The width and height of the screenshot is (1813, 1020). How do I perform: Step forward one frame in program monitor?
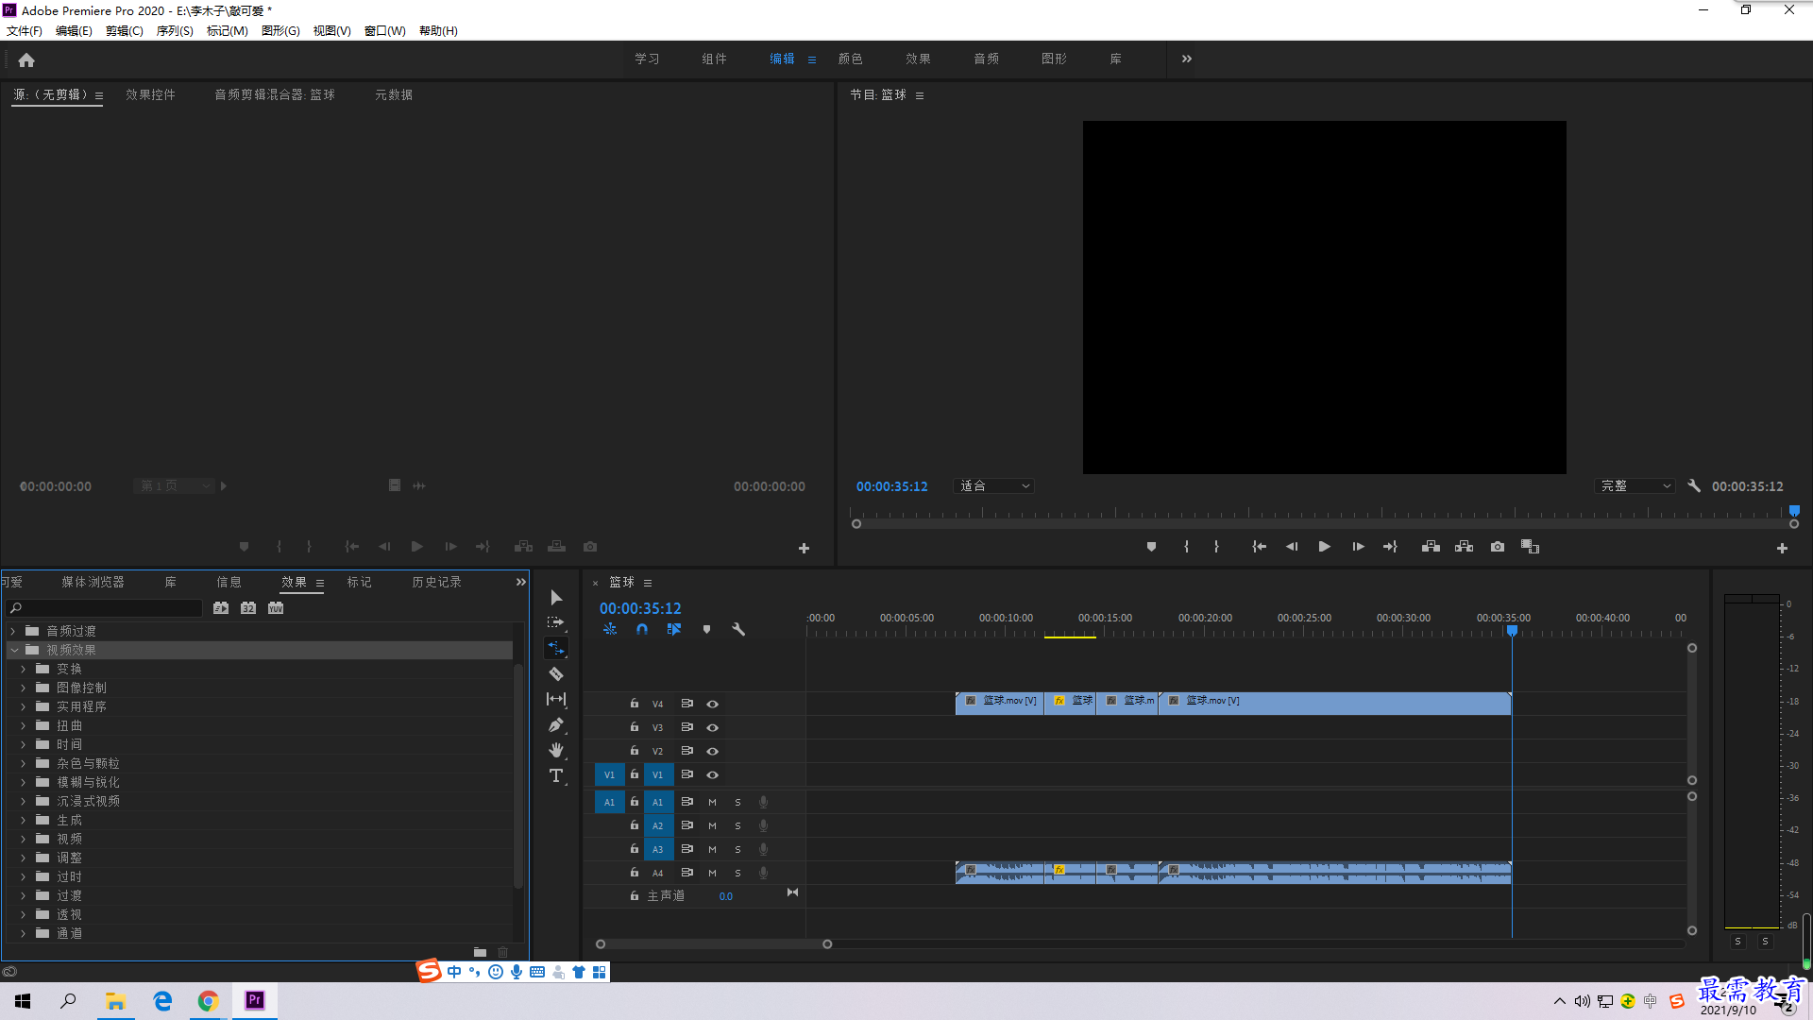tap(1358, 547)
